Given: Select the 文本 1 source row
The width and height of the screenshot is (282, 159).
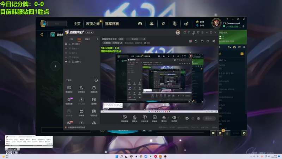Looking at the screenshot, I should [x=82, y=44].
